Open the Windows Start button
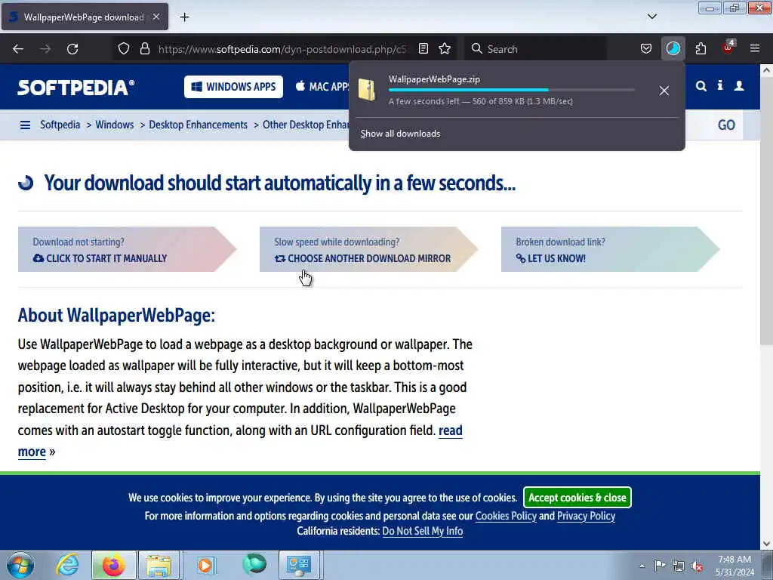The height and width of the screenshot is (580, 773). (x=20, y=565)
